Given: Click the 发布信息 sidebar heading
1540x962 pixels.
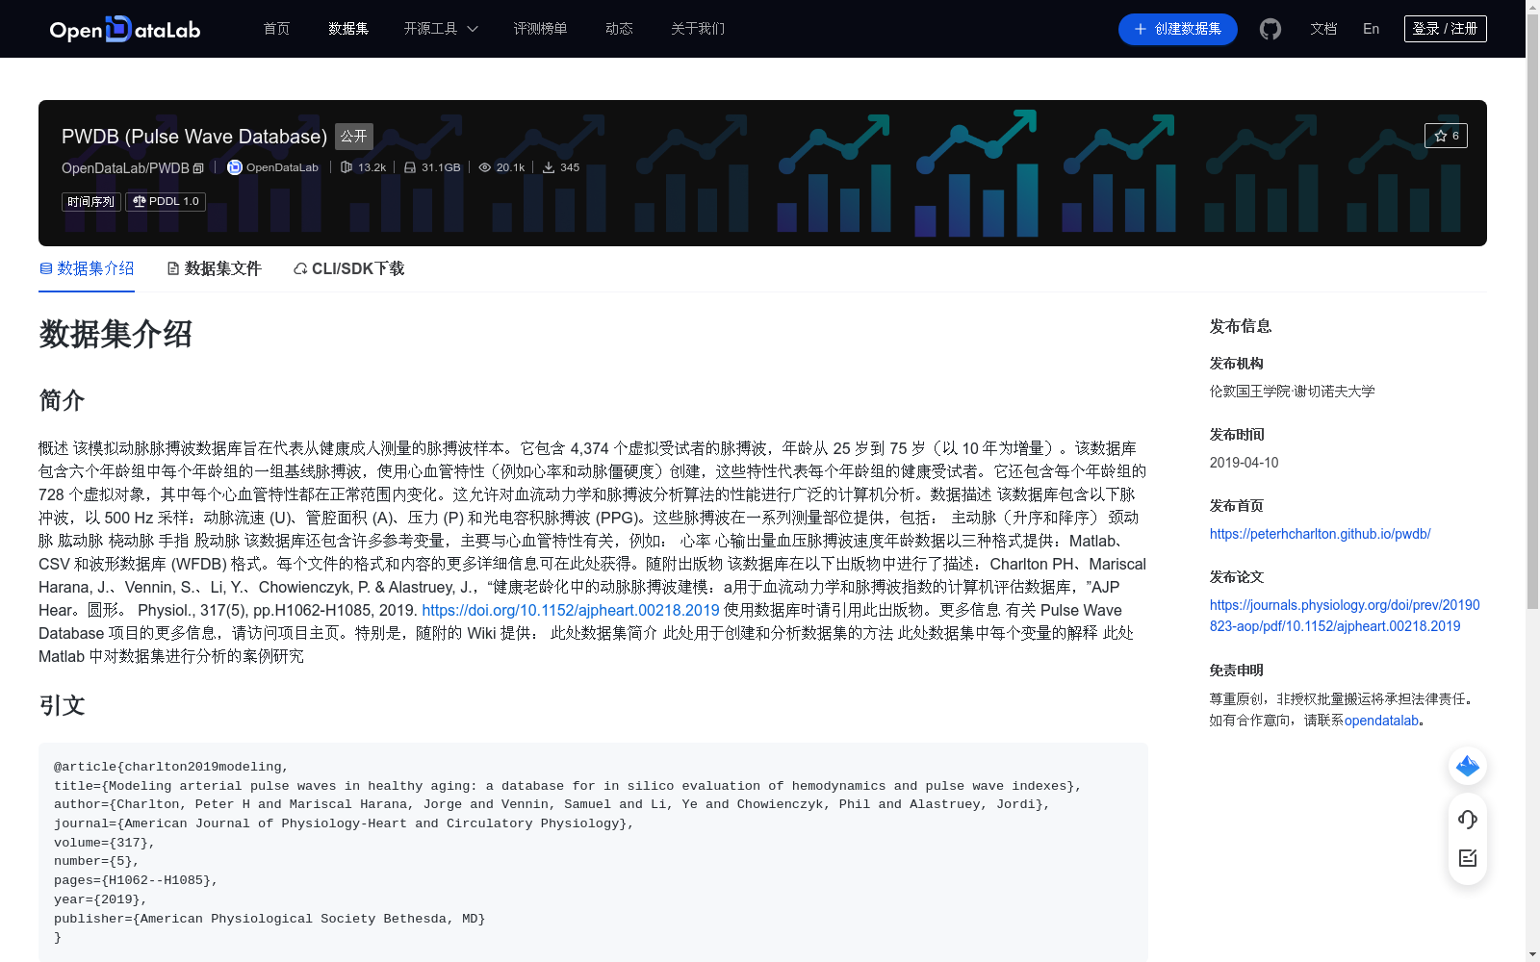Looking at the screenshot, I should [1241, 326].
